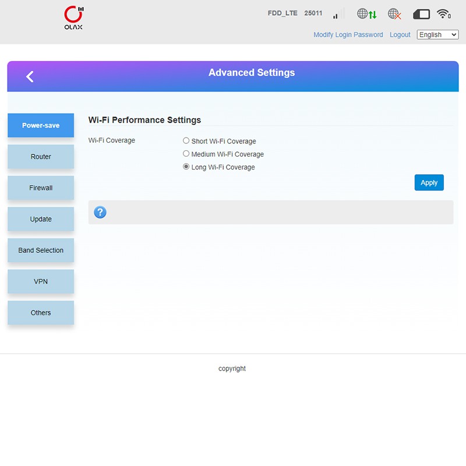466x466 pixels.
Task: Click the battery status icon
Action: 421,14
